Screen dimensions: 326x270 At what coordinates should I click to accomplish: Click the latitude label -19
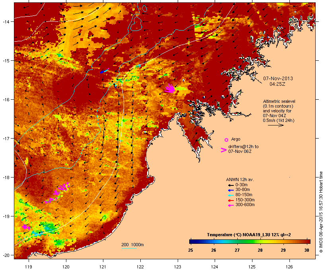point(6,216)
